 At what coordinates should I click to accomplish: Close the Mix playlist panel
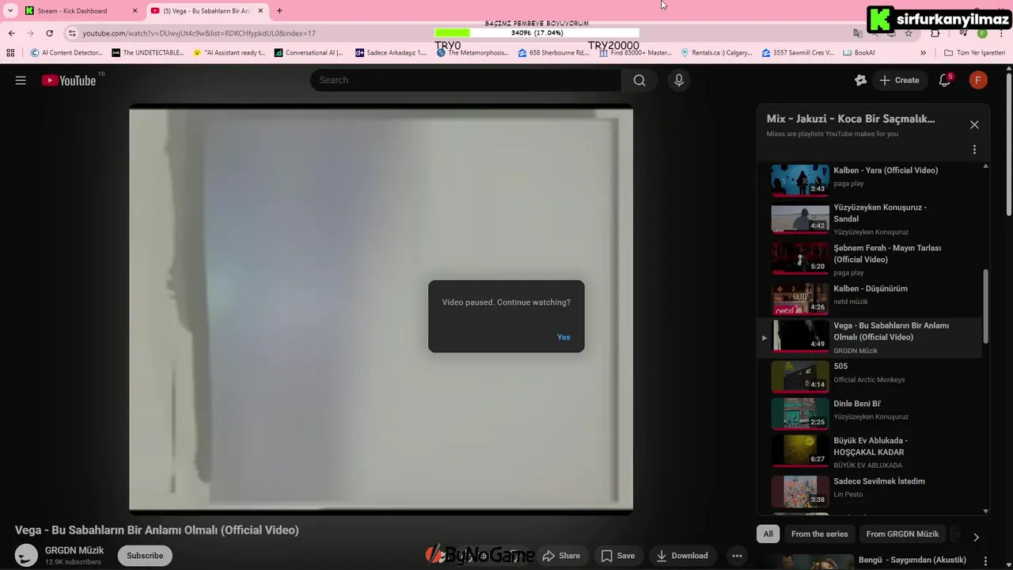[974, 124]
